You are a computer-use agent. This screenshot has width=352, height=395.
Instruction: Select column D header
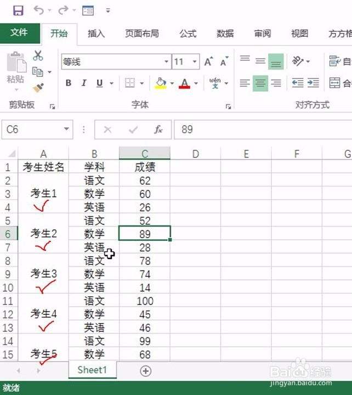[x=195, y=154]
